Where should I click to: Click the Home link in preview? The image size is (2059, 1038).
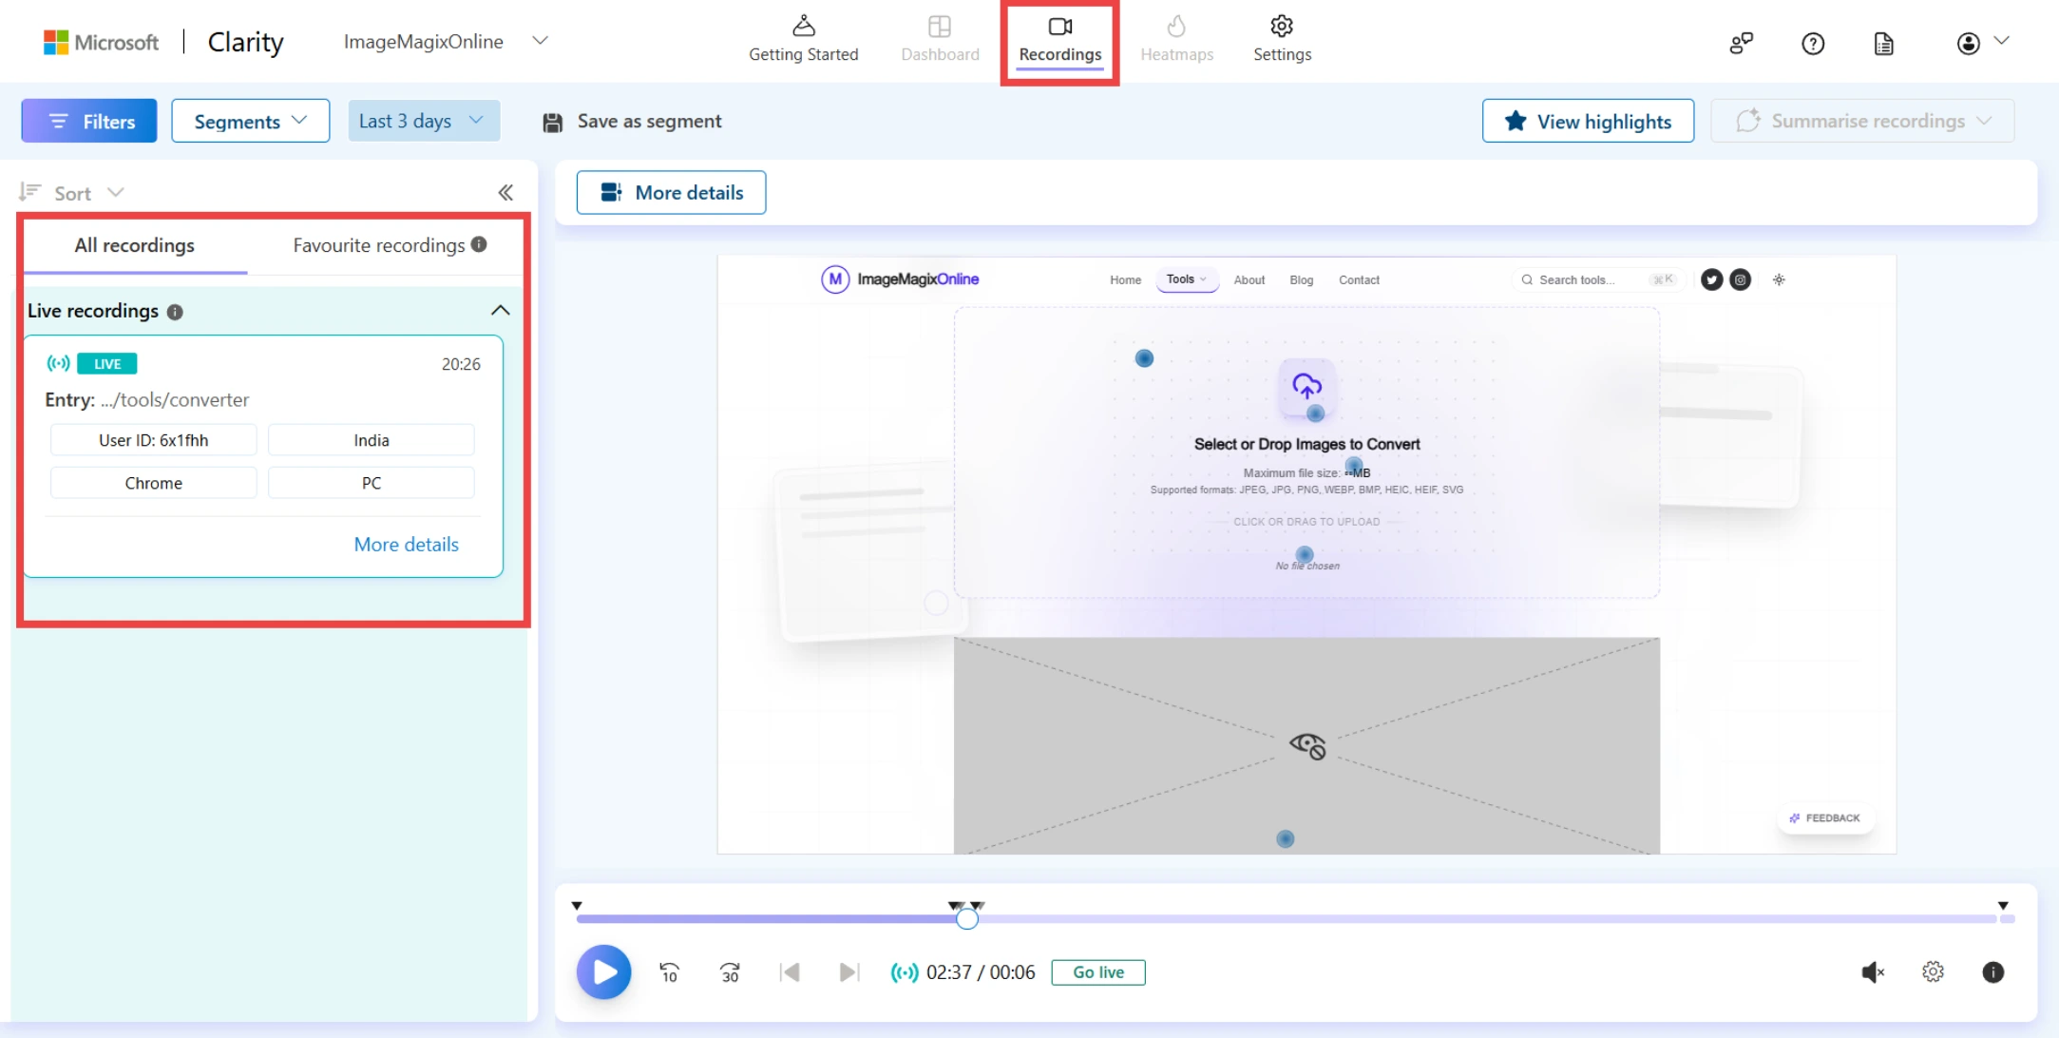1125,279
